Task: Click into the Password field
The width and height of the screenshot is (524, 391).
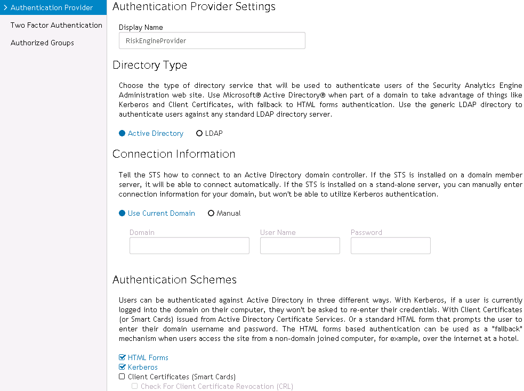Action: coord(390,246)
